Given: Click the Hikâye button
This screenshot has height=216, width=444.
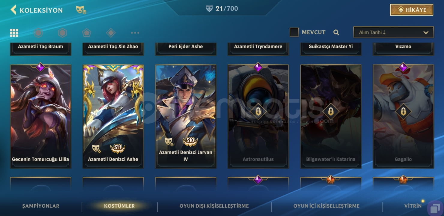Looking at the screenshot, I should pyautogui.click(x=412, y=10).
